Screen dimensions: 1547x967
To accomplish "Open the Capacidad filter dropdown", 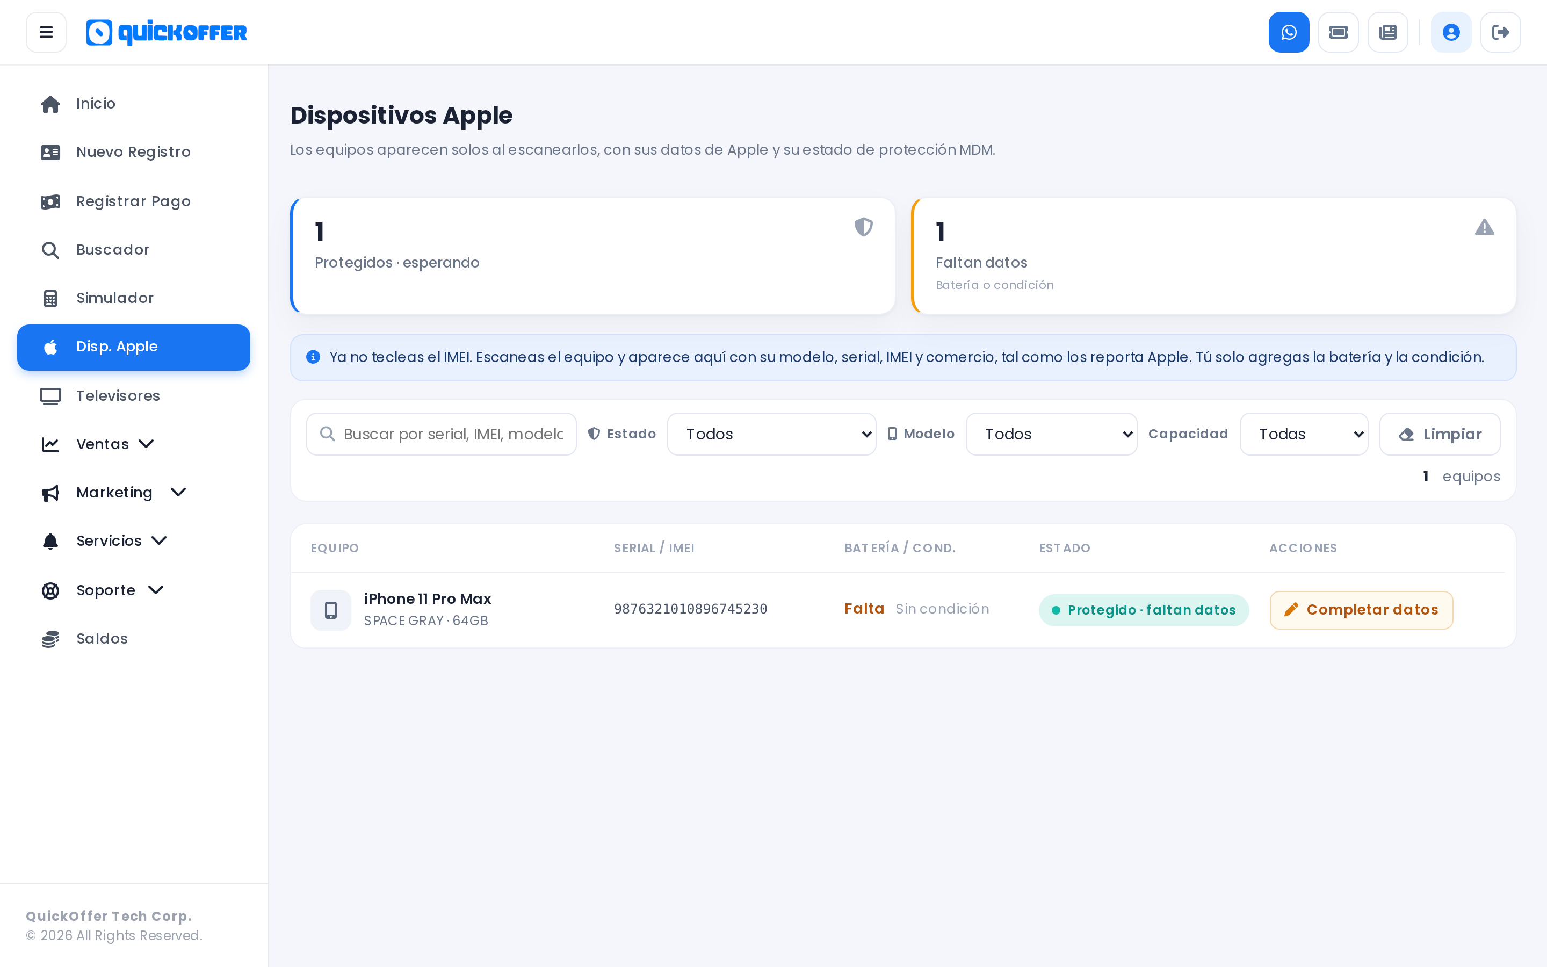I will [1304, 434].
